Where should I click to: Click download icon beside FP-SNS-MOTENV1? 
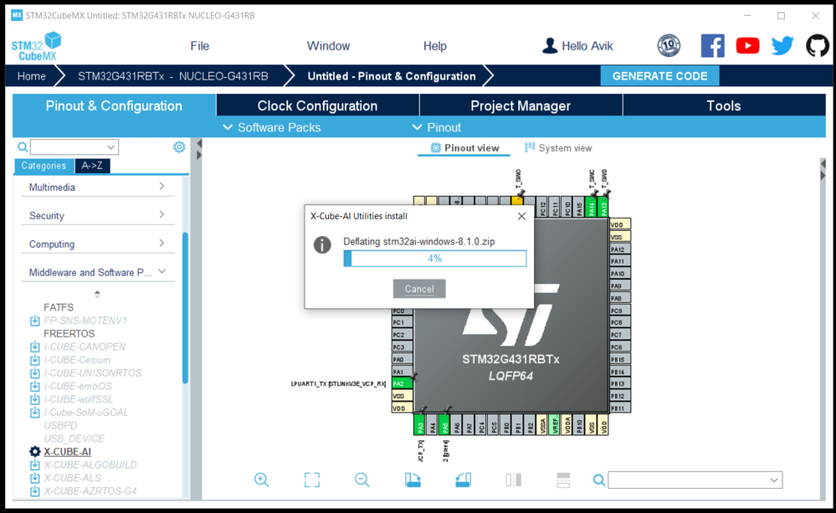(34, 321)
